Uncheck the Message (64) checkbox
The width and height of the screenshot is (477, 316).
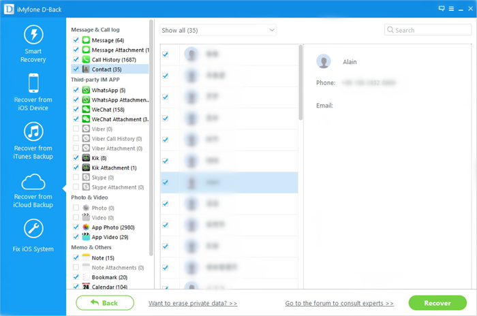pos(76,40)
